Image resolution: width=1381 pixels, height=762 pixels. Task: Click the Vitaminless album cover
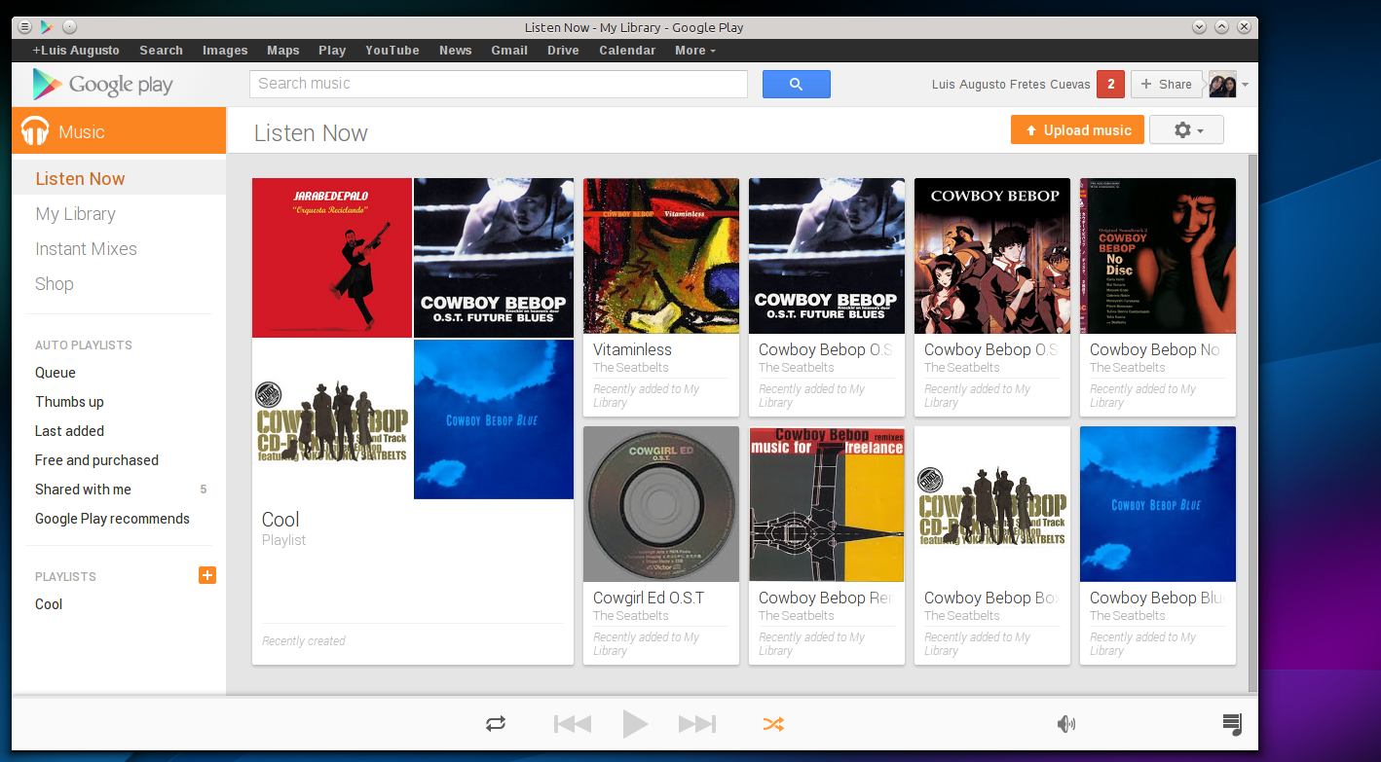pyautogui.click(x=661, y=256)
